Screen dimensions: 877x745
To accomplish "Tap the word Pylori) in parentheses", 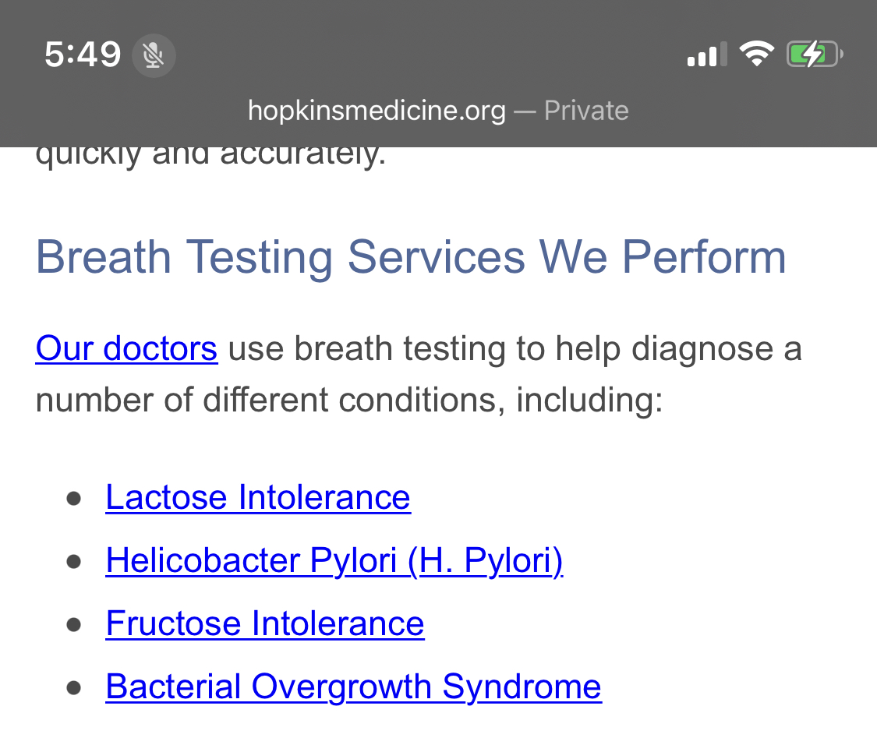I will click(x=513, y=560).
